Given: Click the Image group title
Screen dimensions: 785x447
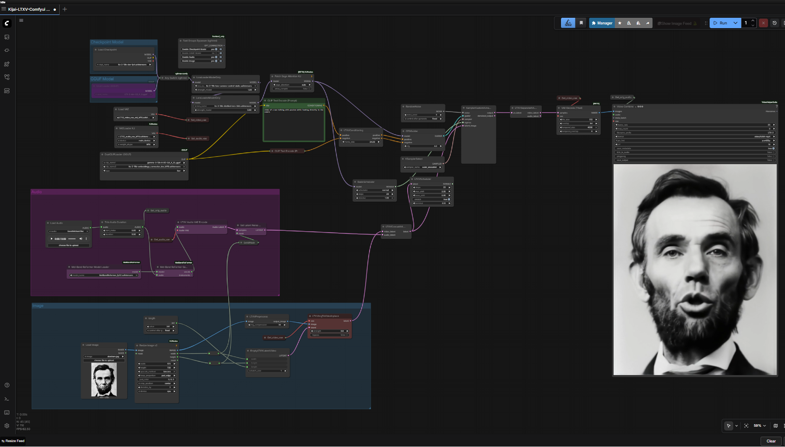Looking at the screenshot, I should (38, 306).
